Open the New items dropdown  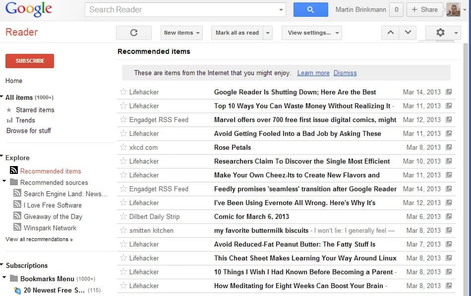pyautogui.click(x=181, y=32)
